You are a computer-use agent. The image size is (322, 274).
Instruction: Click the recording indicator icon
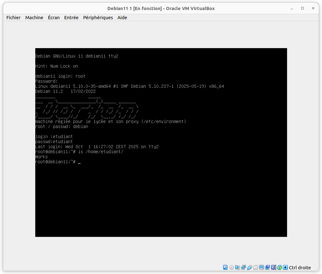click(267, 267)
